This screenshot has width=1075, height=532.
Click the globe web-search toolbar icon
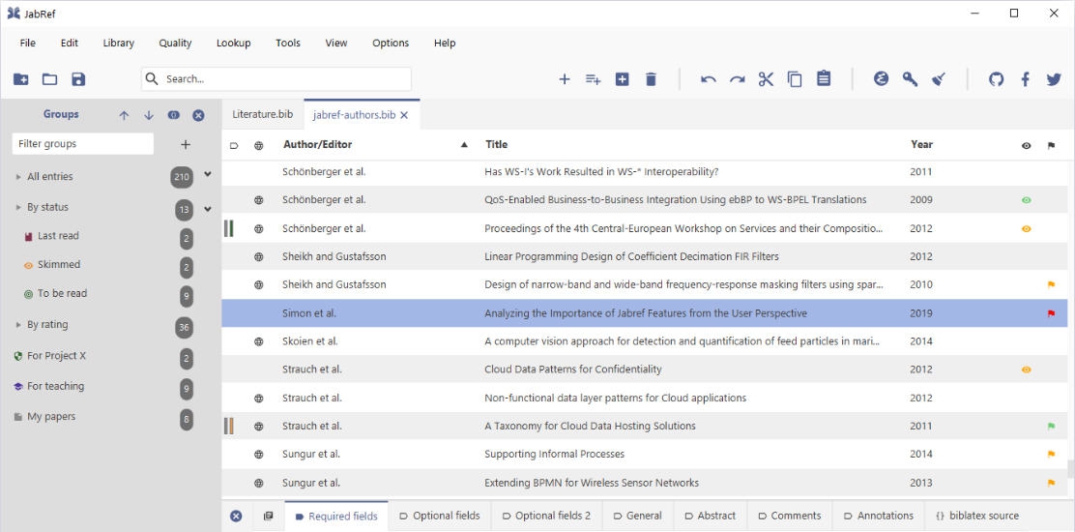881,78
